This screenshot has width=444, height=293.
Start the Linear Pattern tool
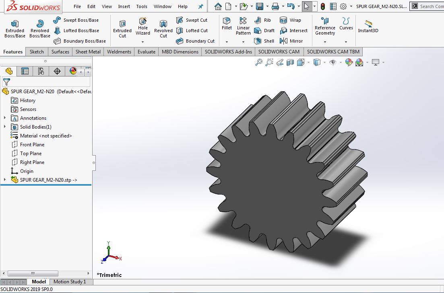click(x=243, y=26)
